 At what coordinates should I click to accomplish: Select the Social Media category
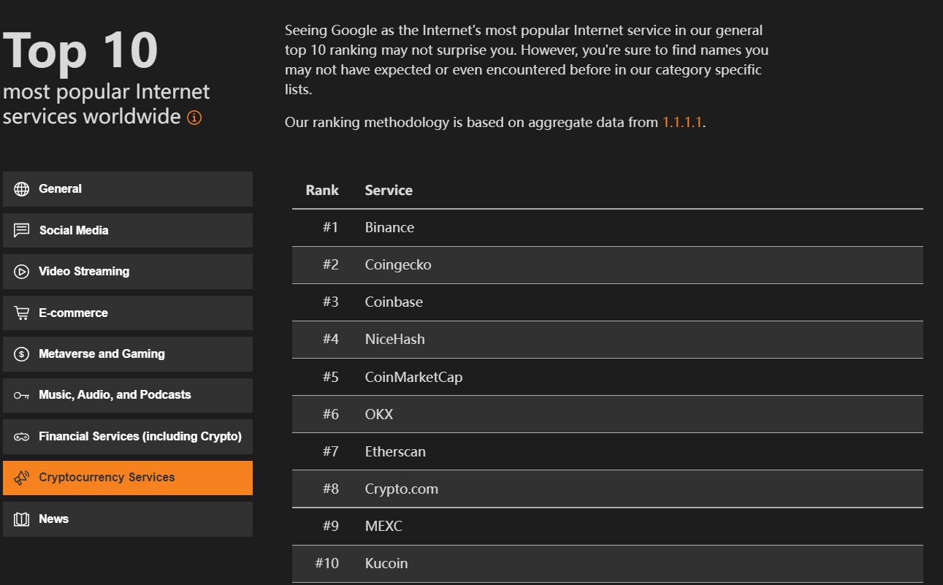tap(128, 230)
